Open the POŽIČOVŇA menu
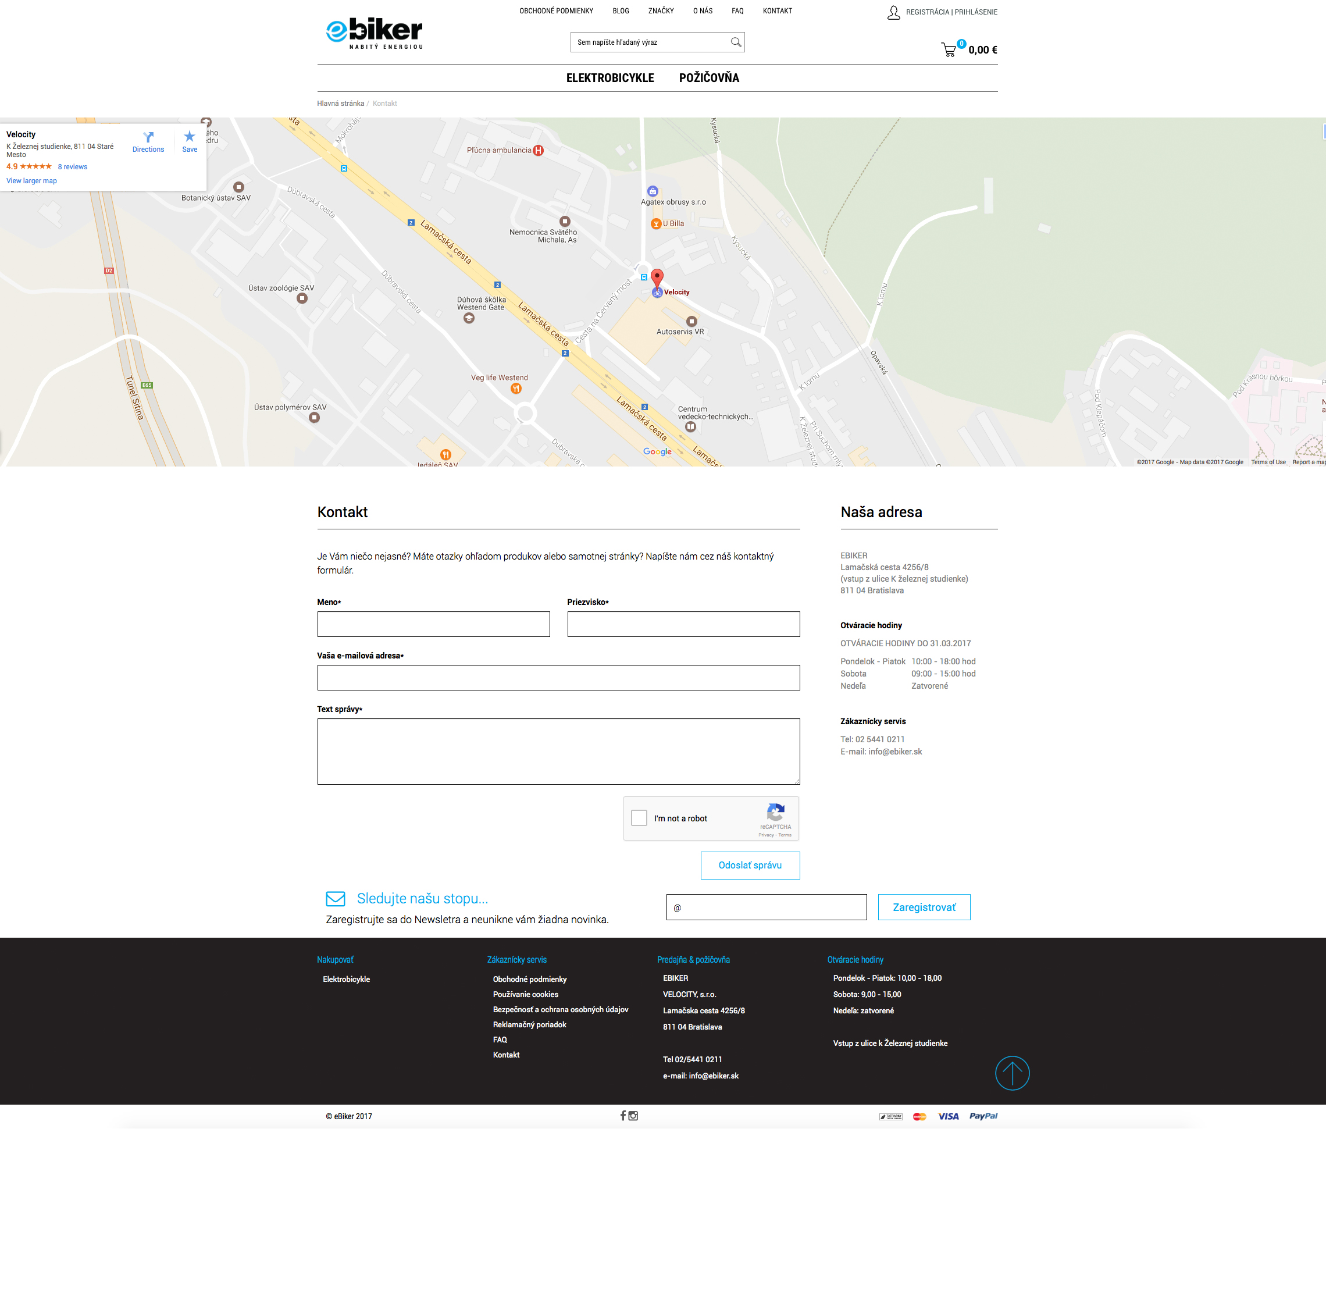This screenshot has height=1303, width=1326. tap(709, 78)
